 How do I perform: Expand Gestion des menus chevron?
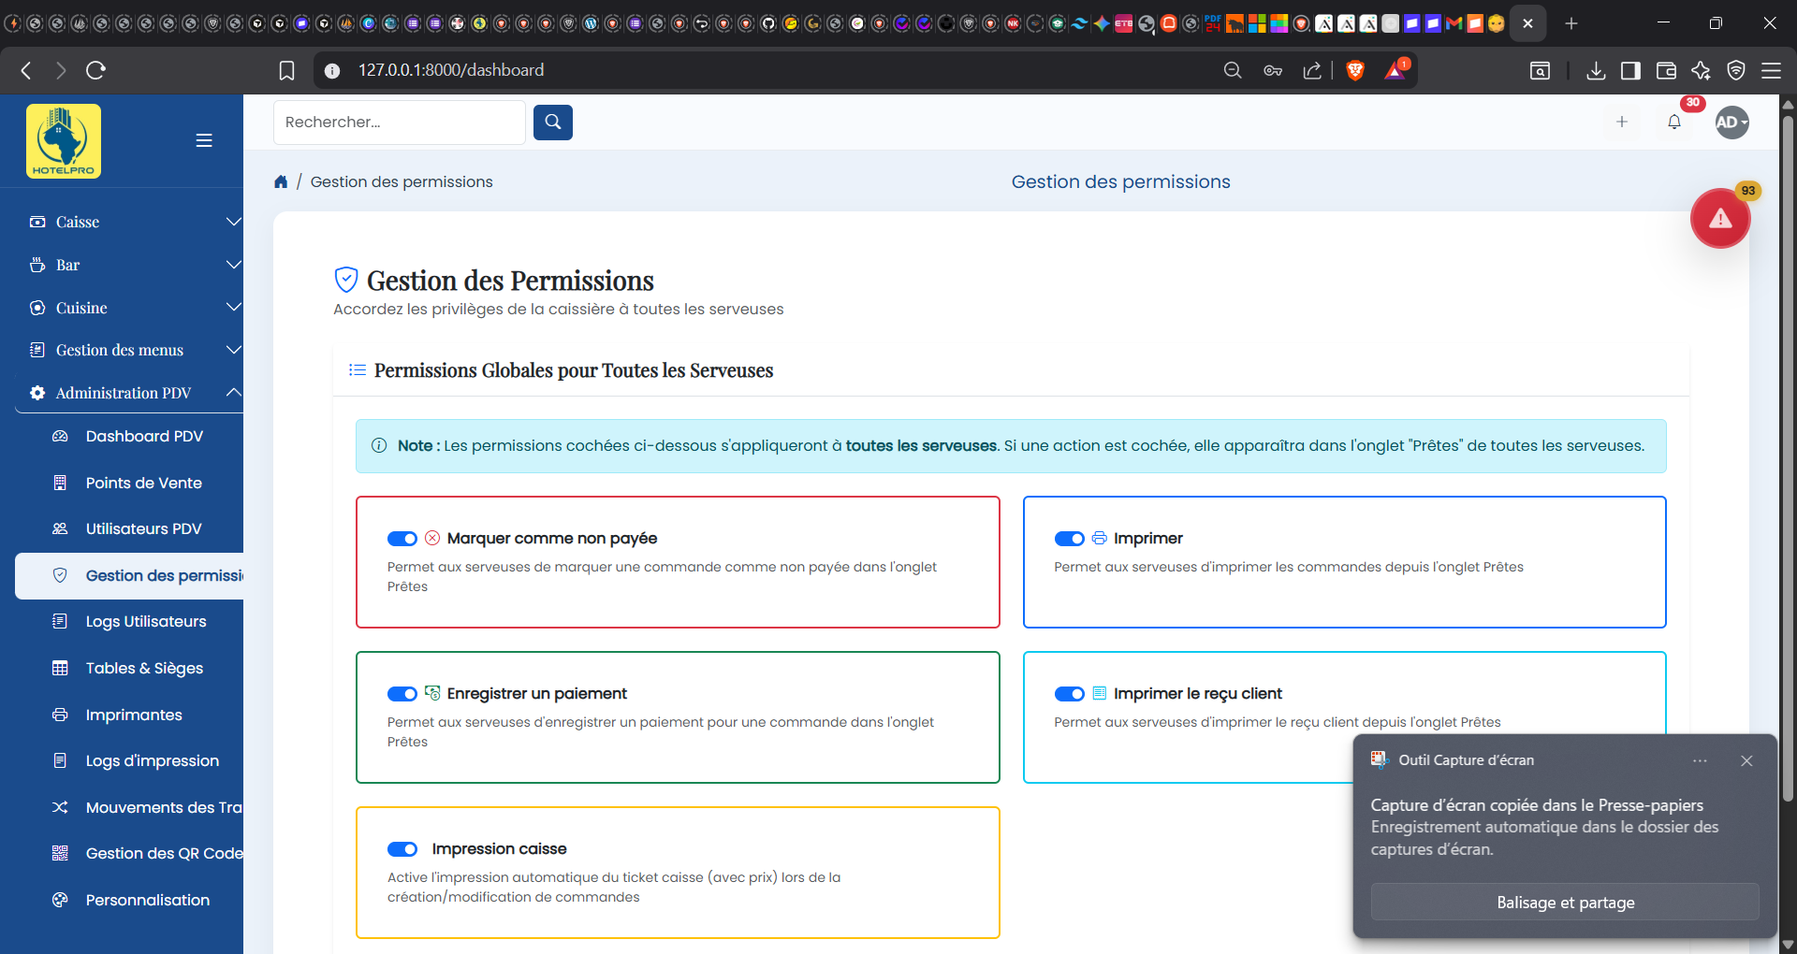click(233, 350)
